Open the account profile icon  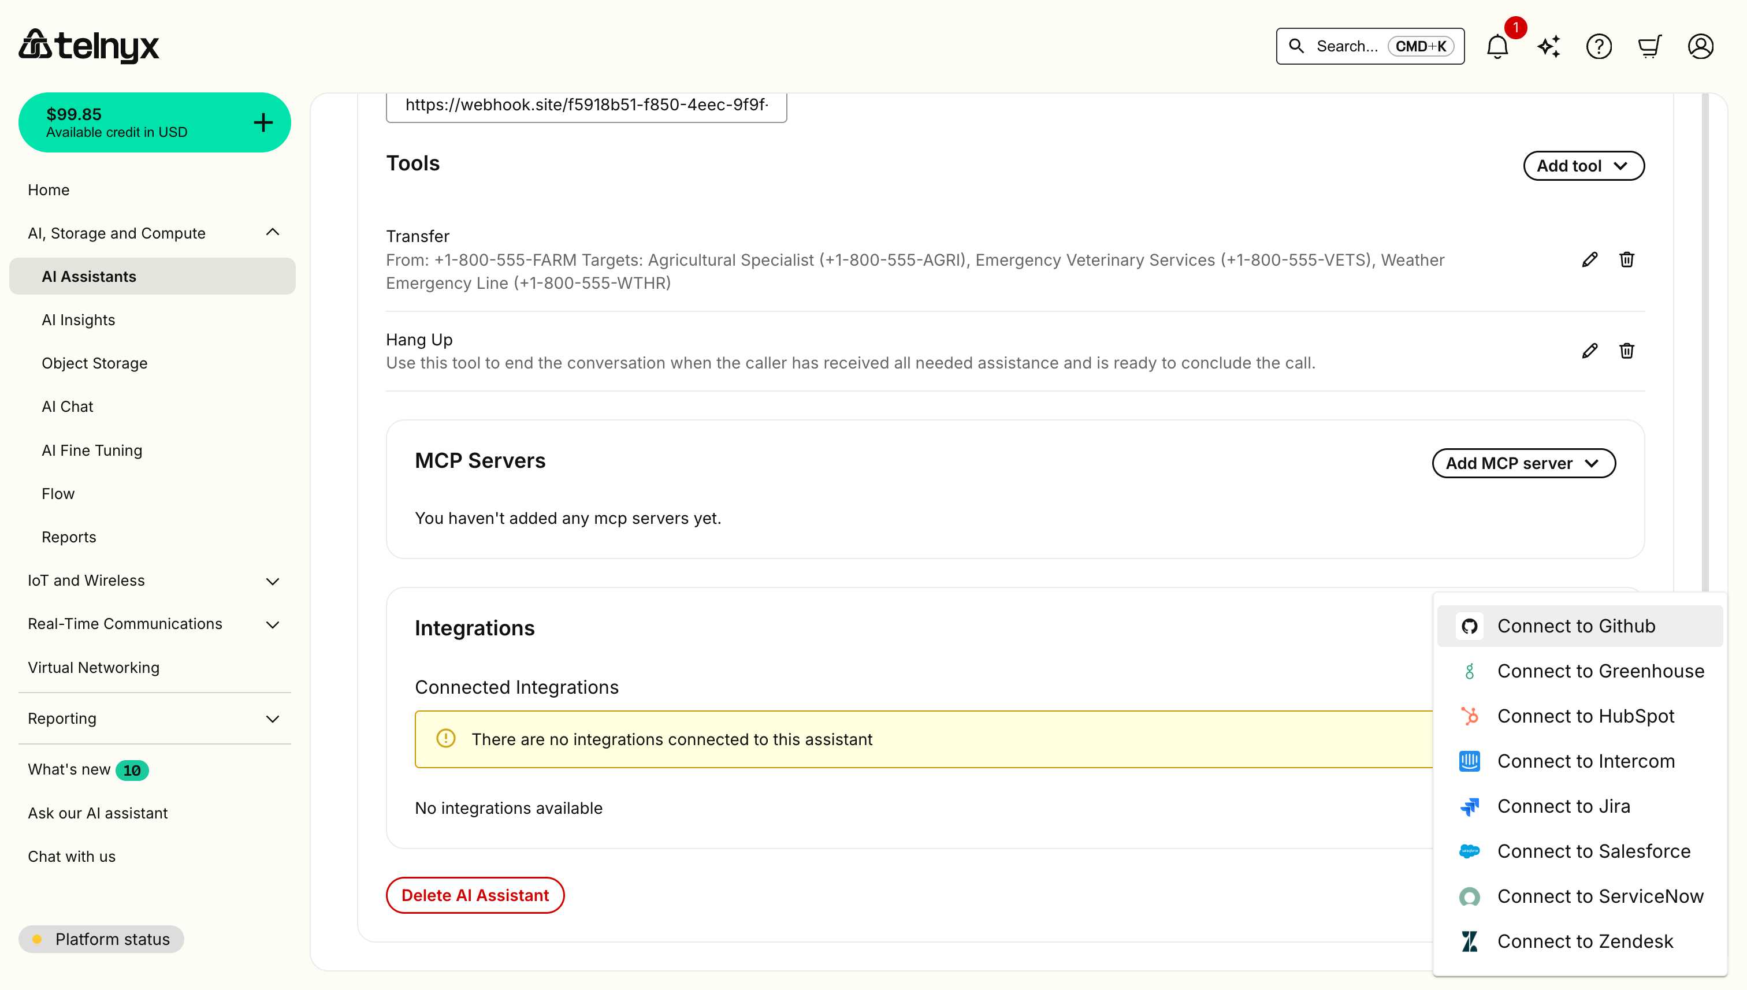(x=1700, y=46)
